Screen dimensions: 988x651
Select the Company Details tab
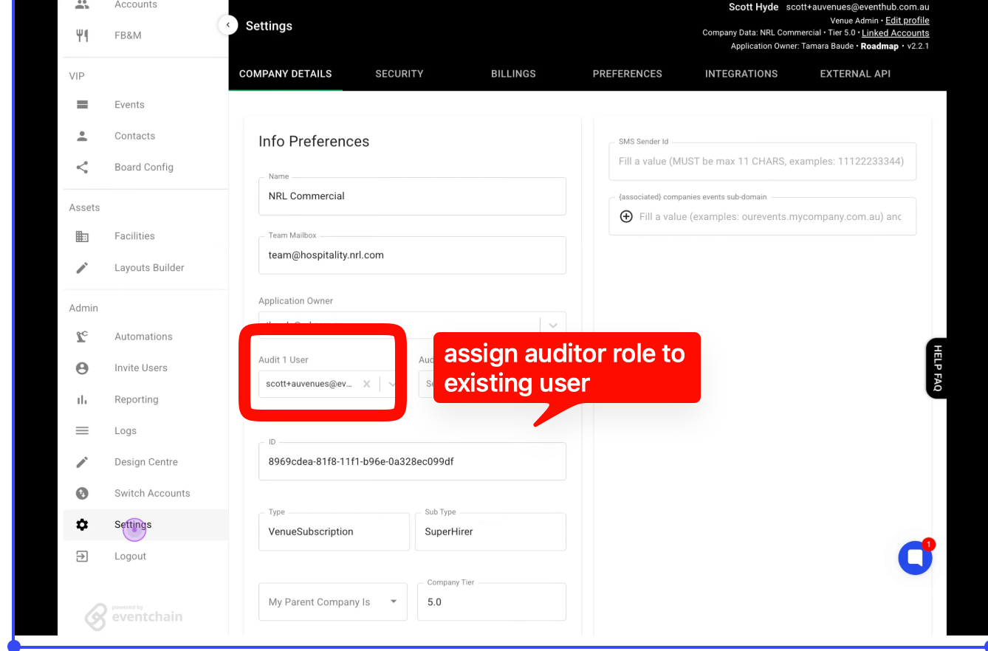pyautogui.click(x=286, y=74)
